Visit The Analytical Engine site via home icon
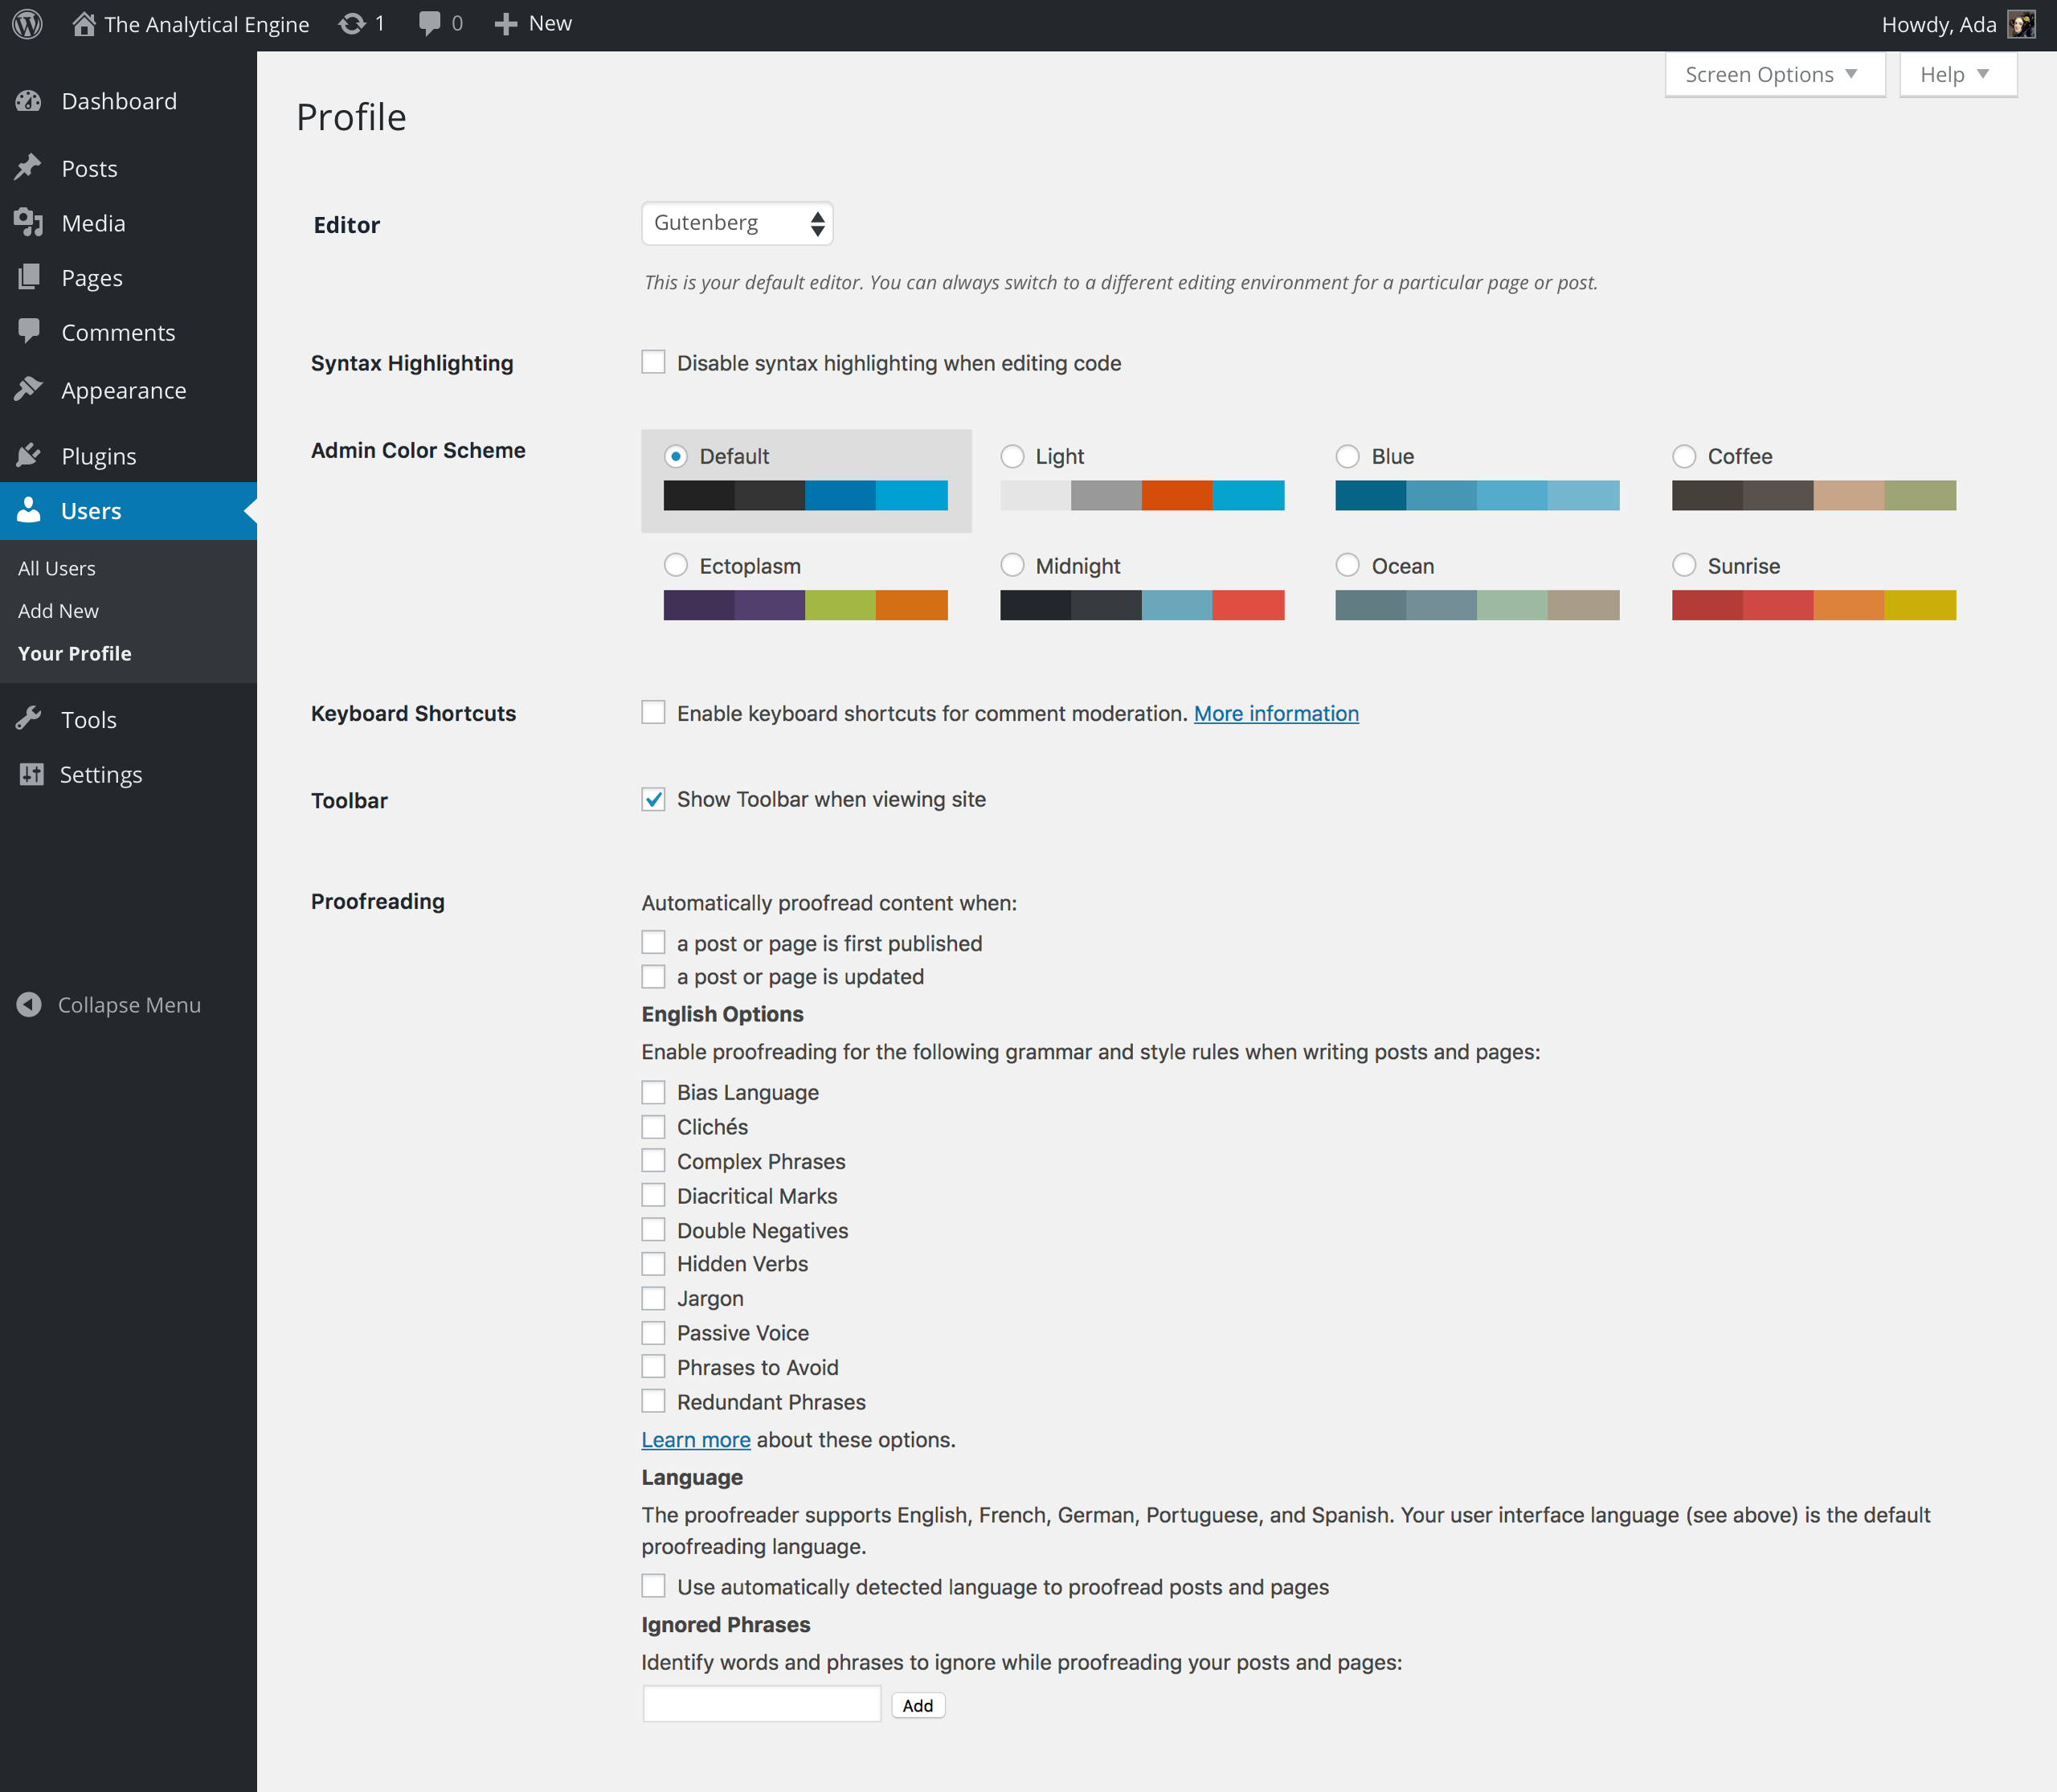The image size is (2057, 1792). tap(84, 23)
